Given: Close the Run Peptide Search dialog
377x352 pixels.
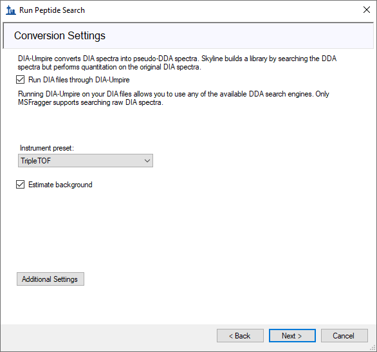Looking at the screenshot, I should pos(367,10).
